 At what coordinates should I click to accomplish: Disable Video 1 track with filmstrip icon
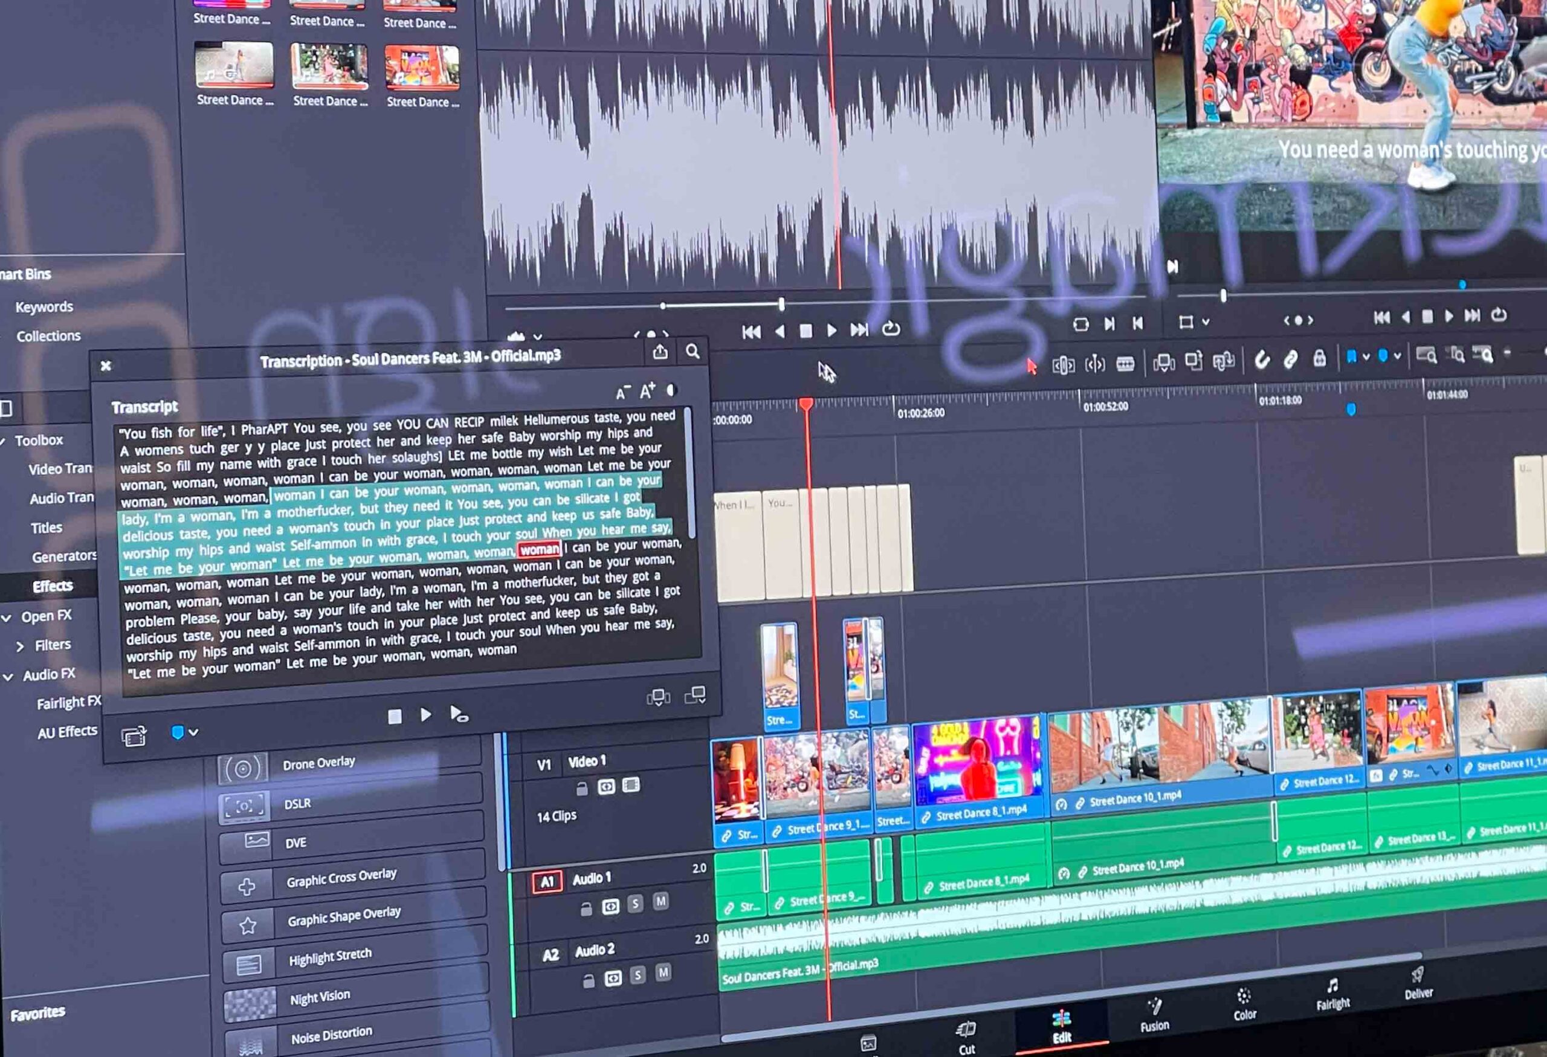click(x=630, y=786)
